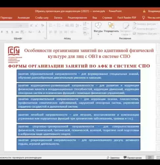
Task: Select the 'лечебной направленности' blue box
Action: (78, 116)
